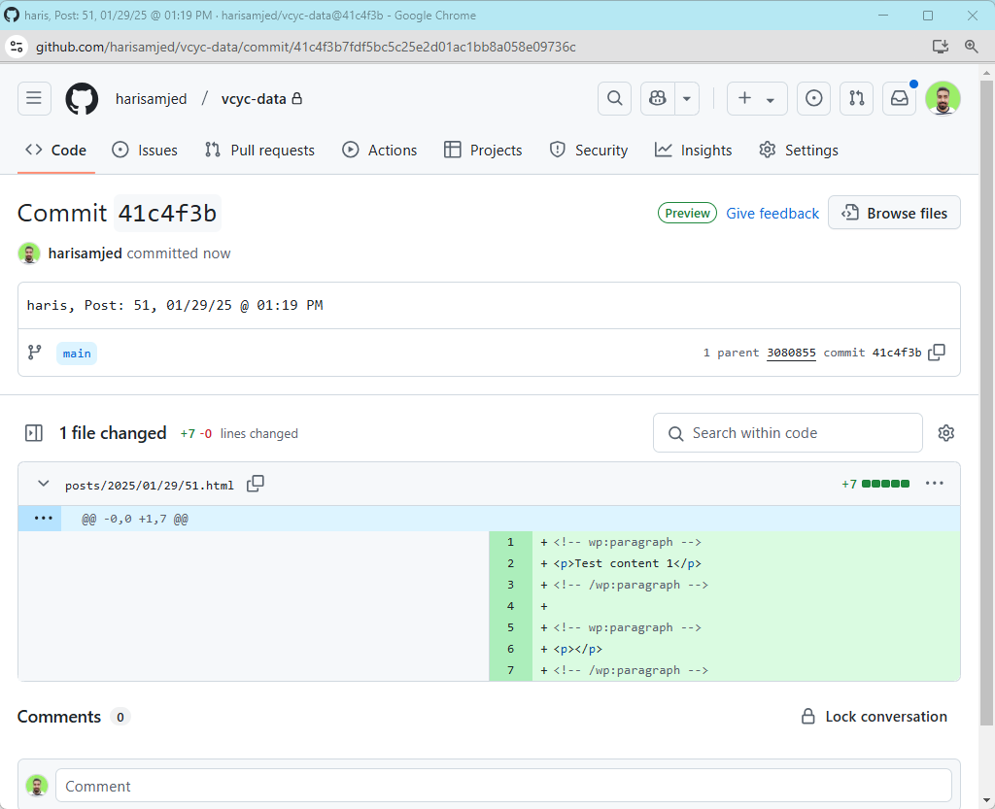Switch to the Projects tab
Viewport: 995px width, 809px height.
tap(483, 151)
